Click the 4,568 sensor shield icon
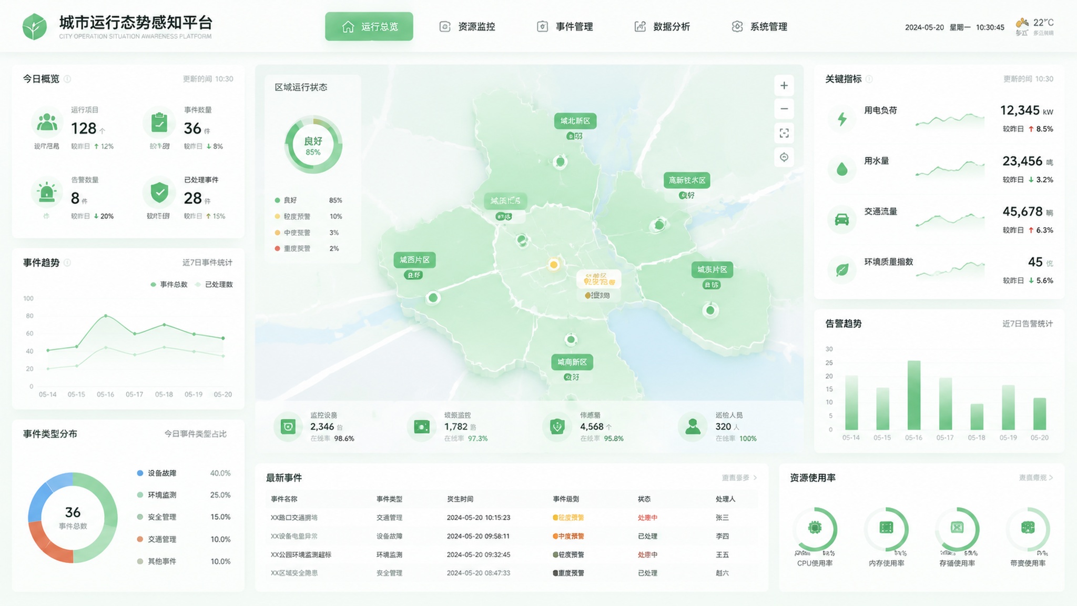The height and width of the screenshot is (606, 1077). point(557,427)
